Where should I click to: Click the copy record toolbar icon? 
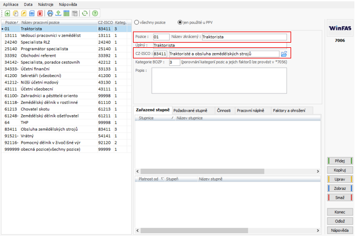pos(15,13)
